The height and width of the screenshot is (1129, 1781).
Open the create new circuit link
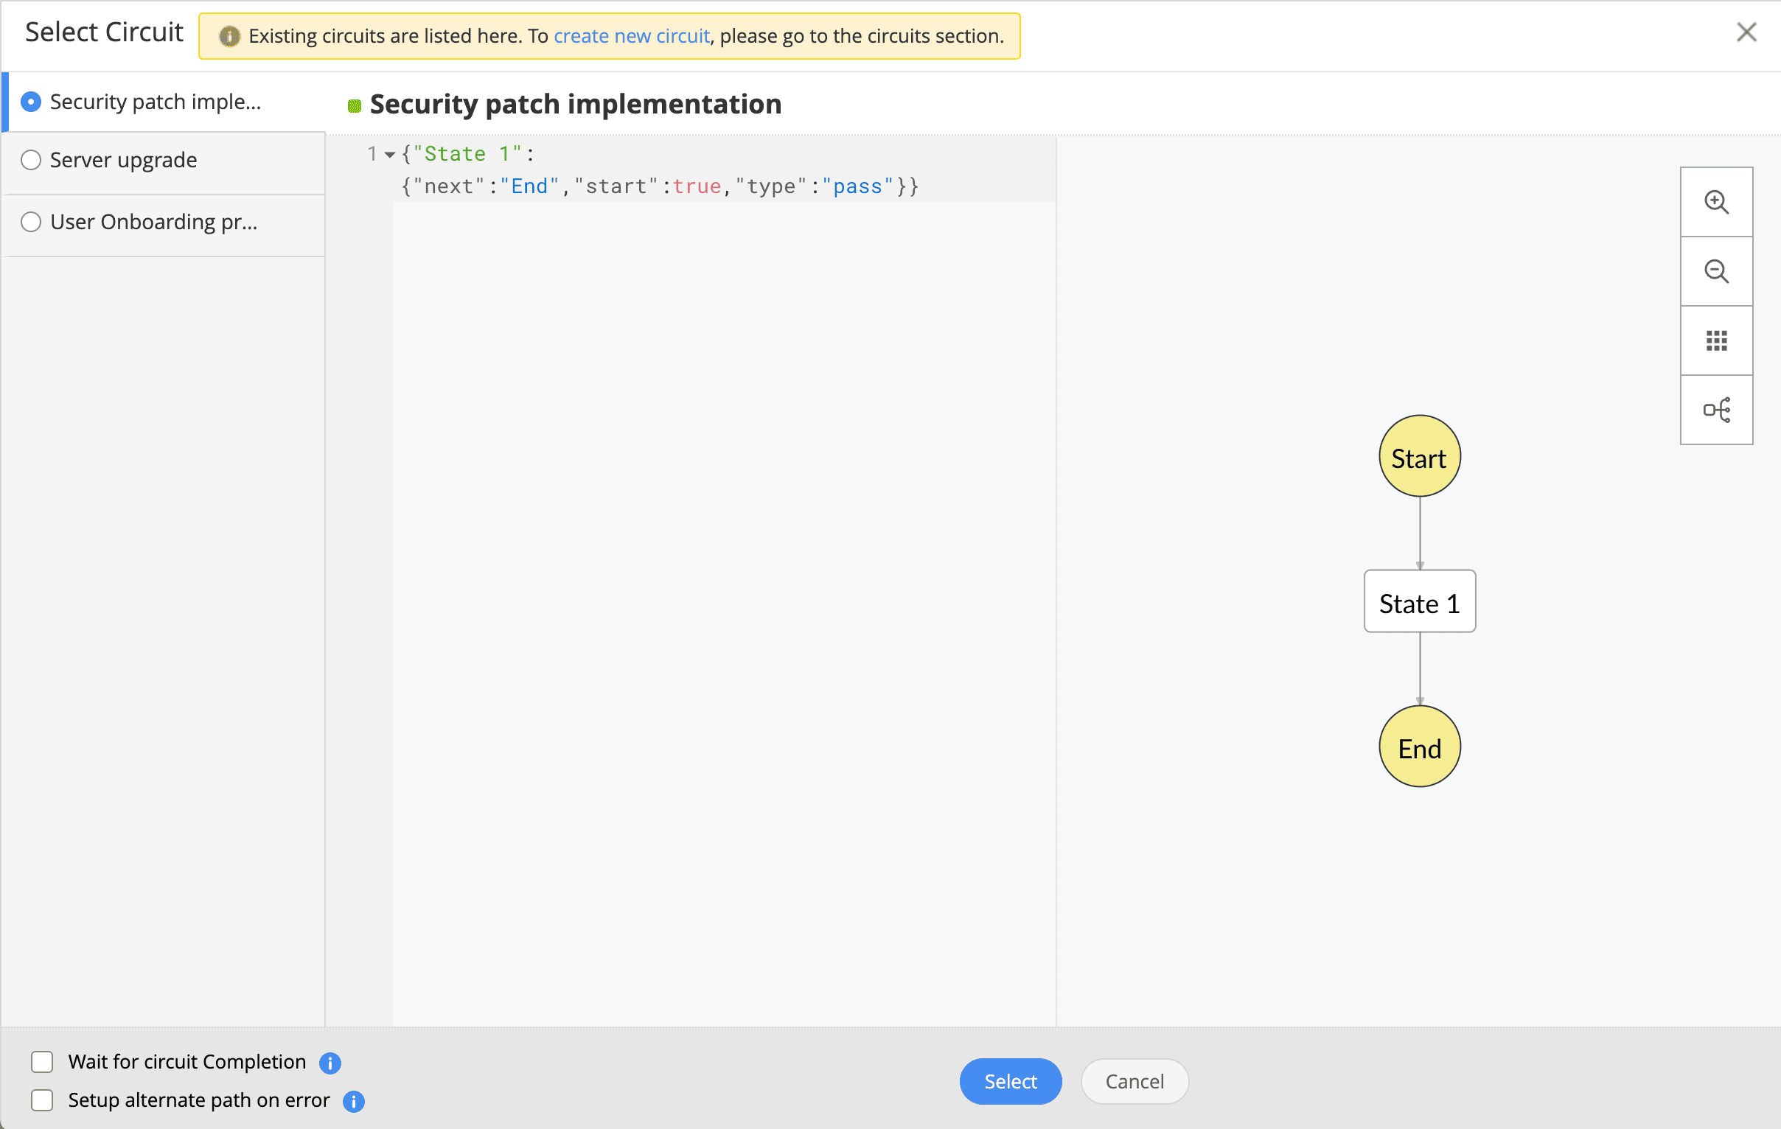click(631, 35)
